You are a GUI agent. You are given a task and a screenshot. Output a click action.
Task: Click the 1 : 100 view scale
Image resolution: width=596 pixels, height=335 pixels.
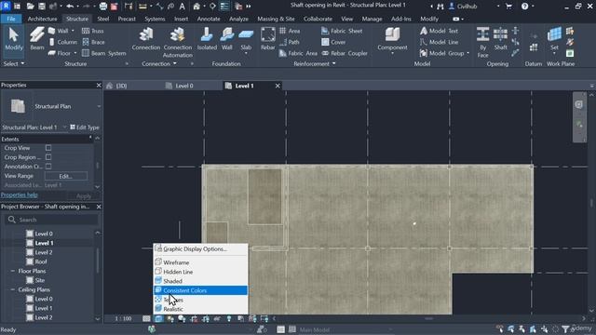coord(123,318)
